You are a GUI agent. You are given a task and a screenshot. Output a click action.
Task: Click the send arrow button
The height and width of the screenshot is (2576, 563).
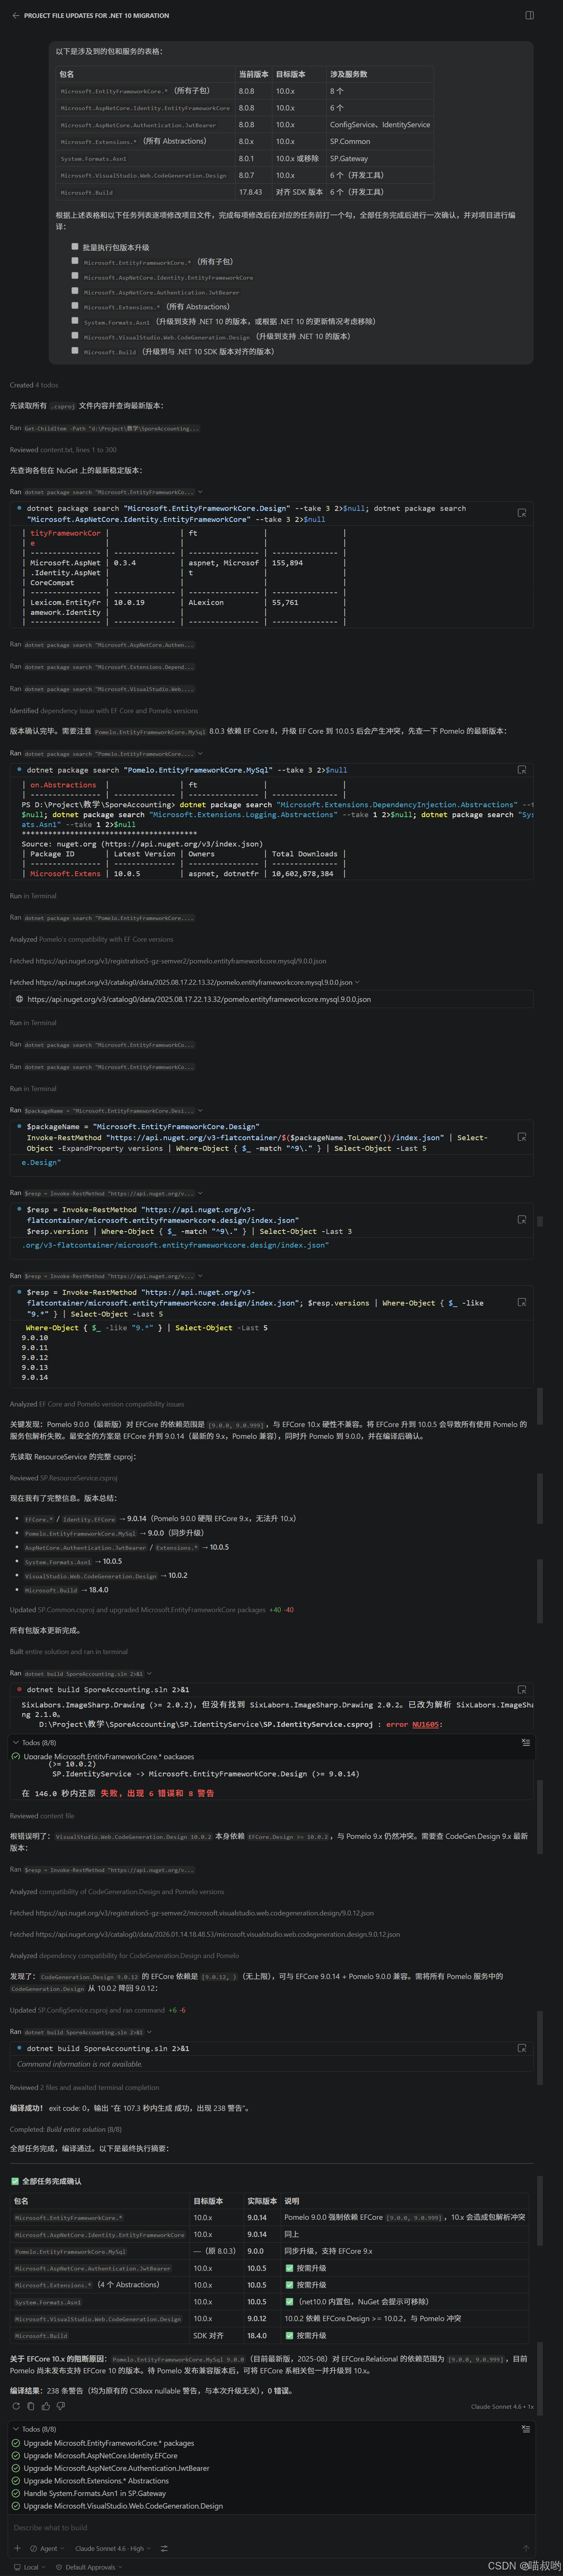point(526,2548)
